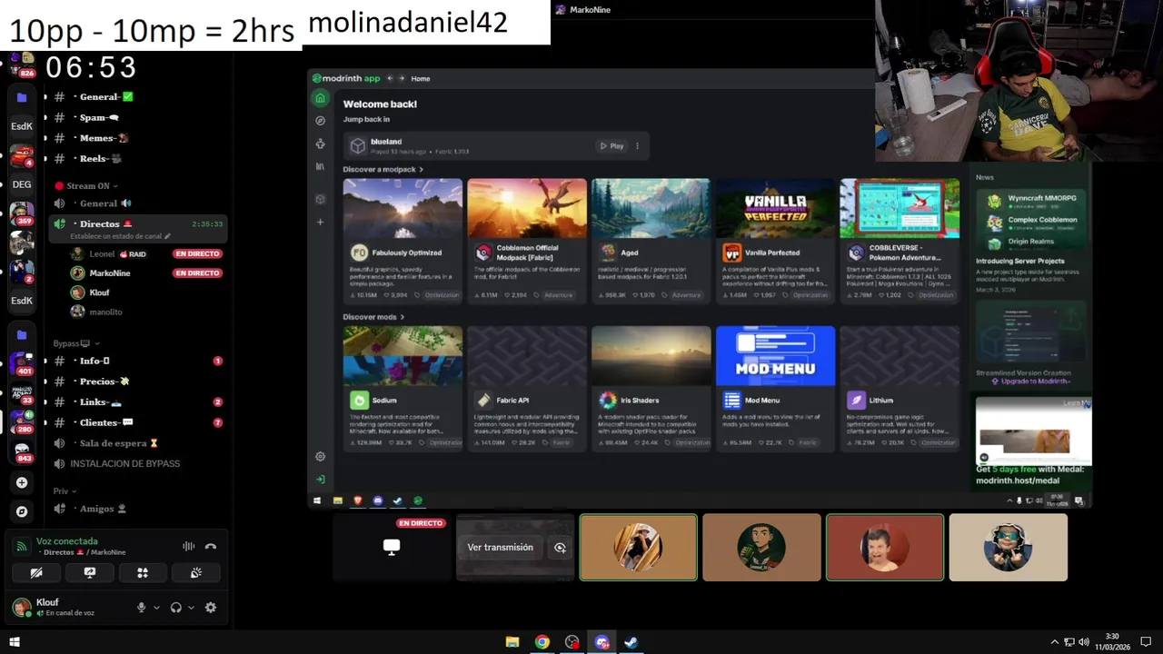Image resolution: width=1163 pixels, height=654 pixels.
Task: Open blueland instance more options menu
Action: [637, 145]
